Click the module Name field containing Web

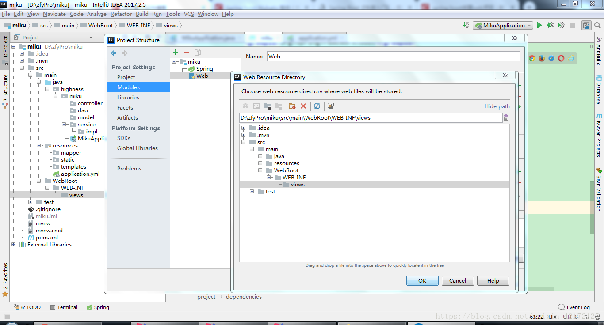(394, 57)
